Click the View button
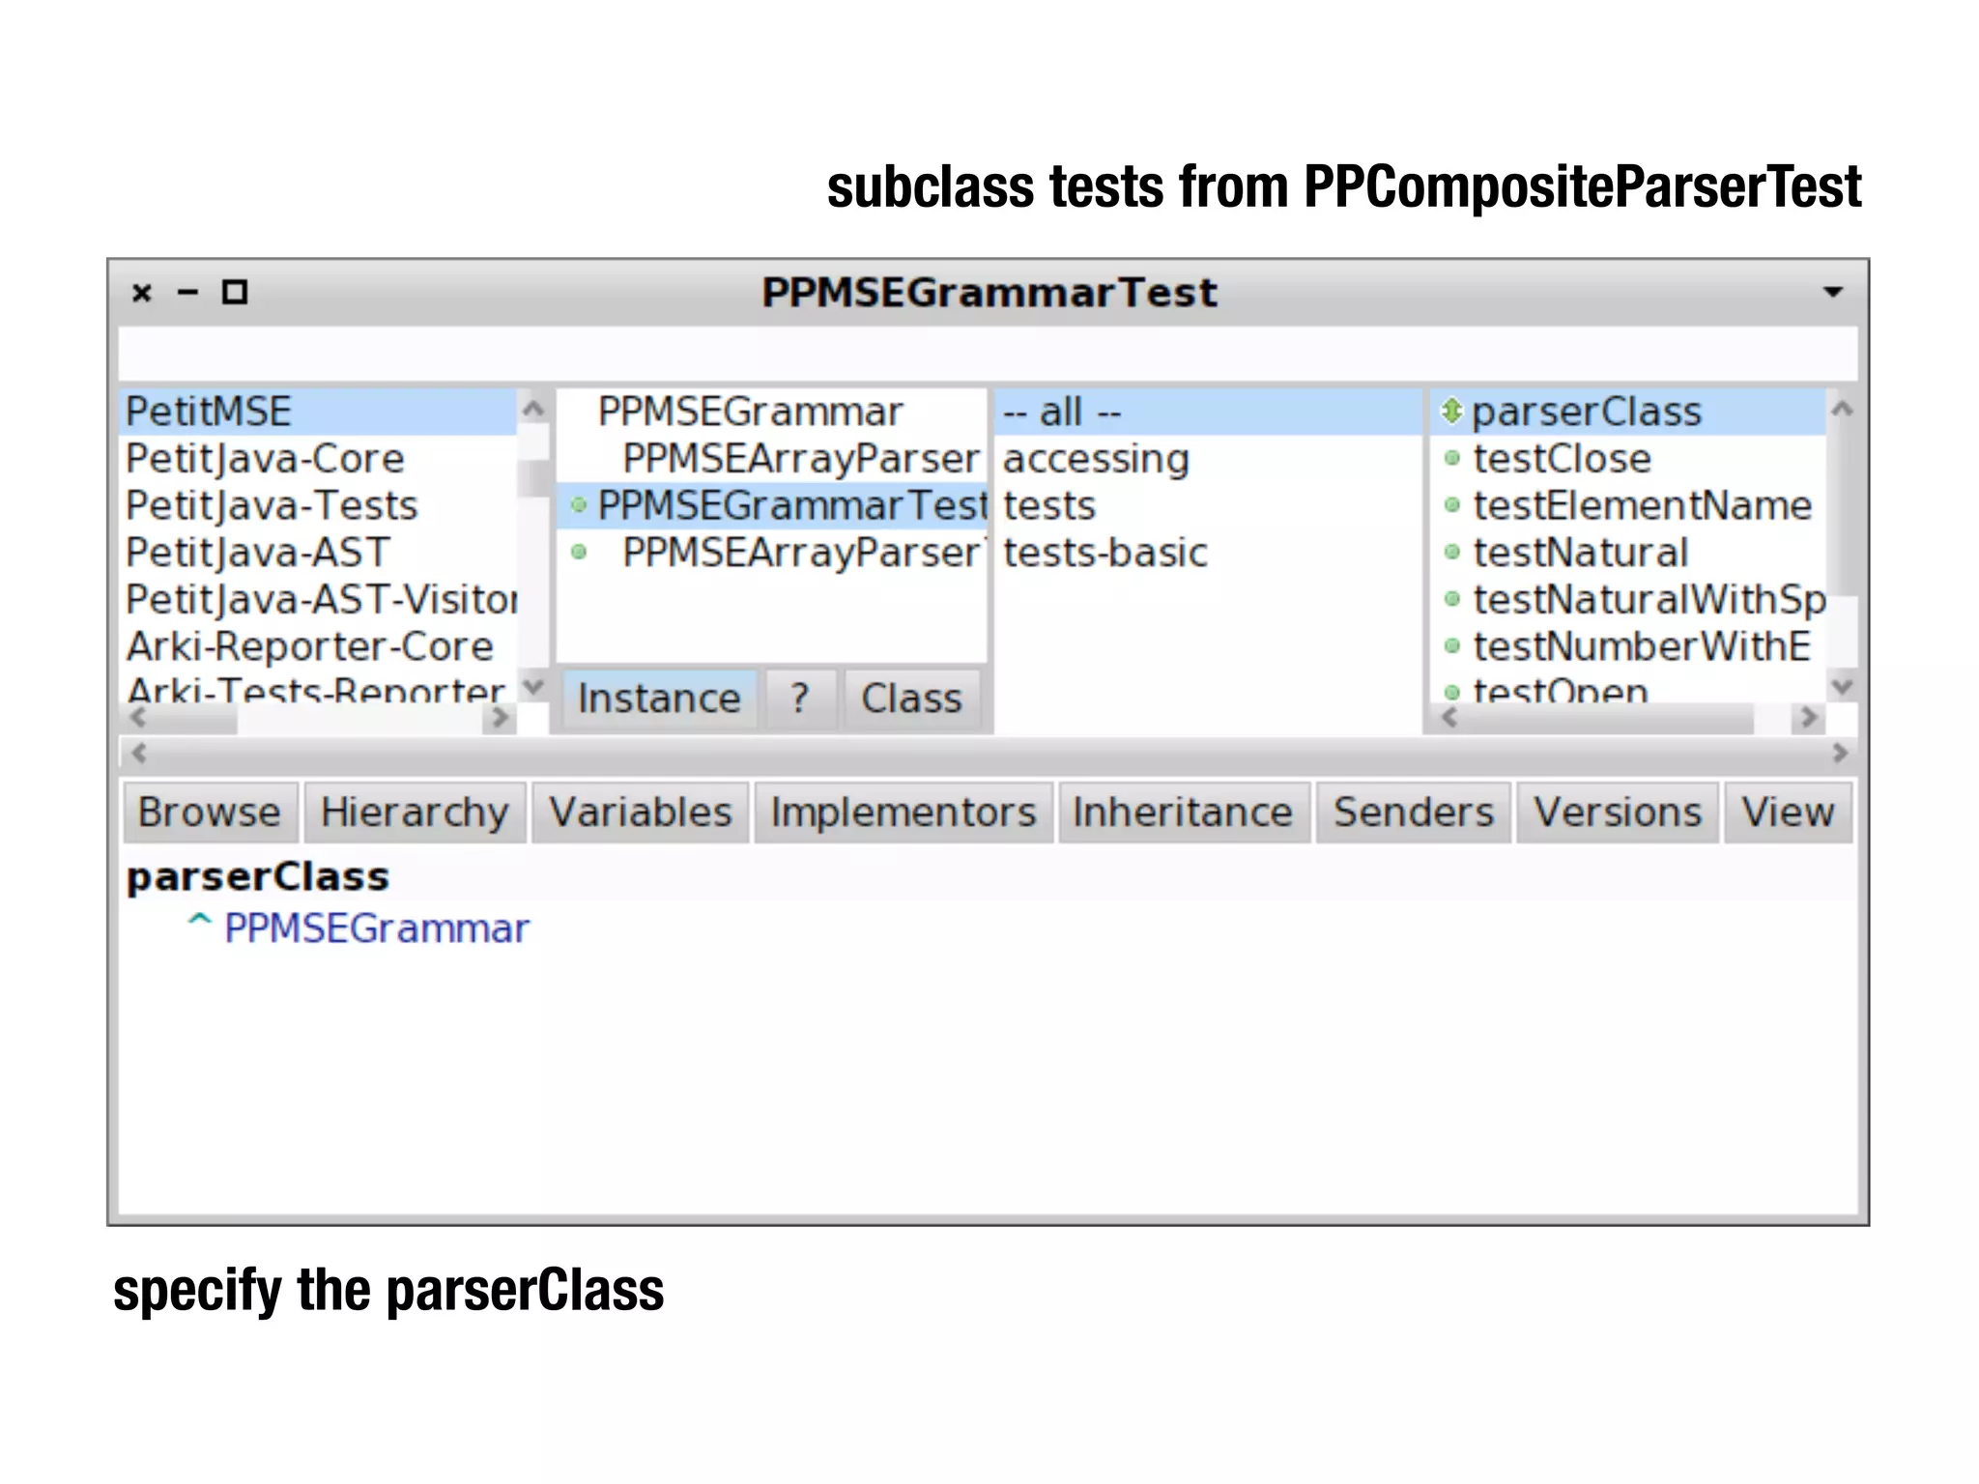The height and width of the screenshot is (1484, 1979). coord(1789,813)
